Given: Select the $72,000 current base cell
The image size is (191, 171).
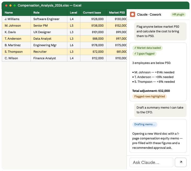Looking at the screenshot, I should pos(93,52).
